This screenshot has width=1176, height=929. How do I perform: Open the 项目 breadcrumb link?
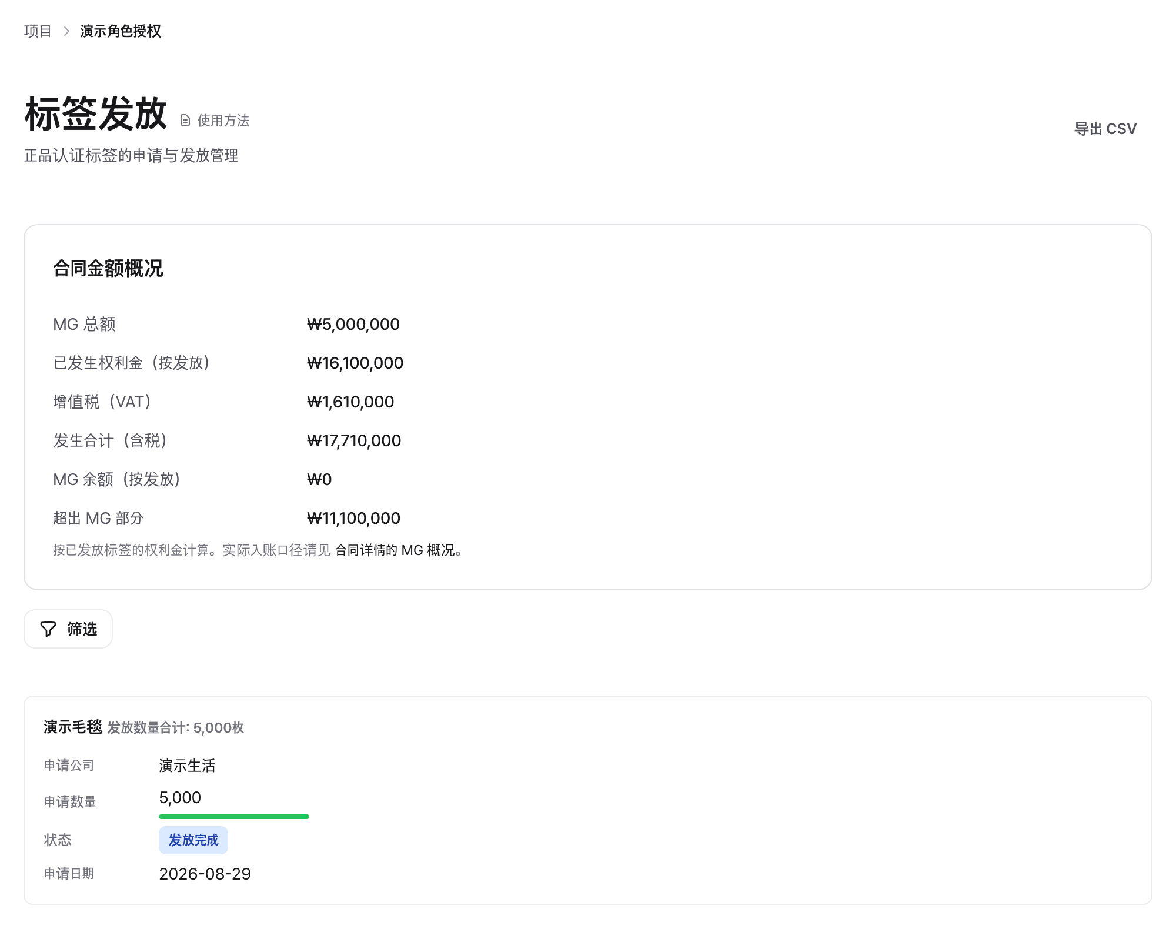tap(38, 31)
